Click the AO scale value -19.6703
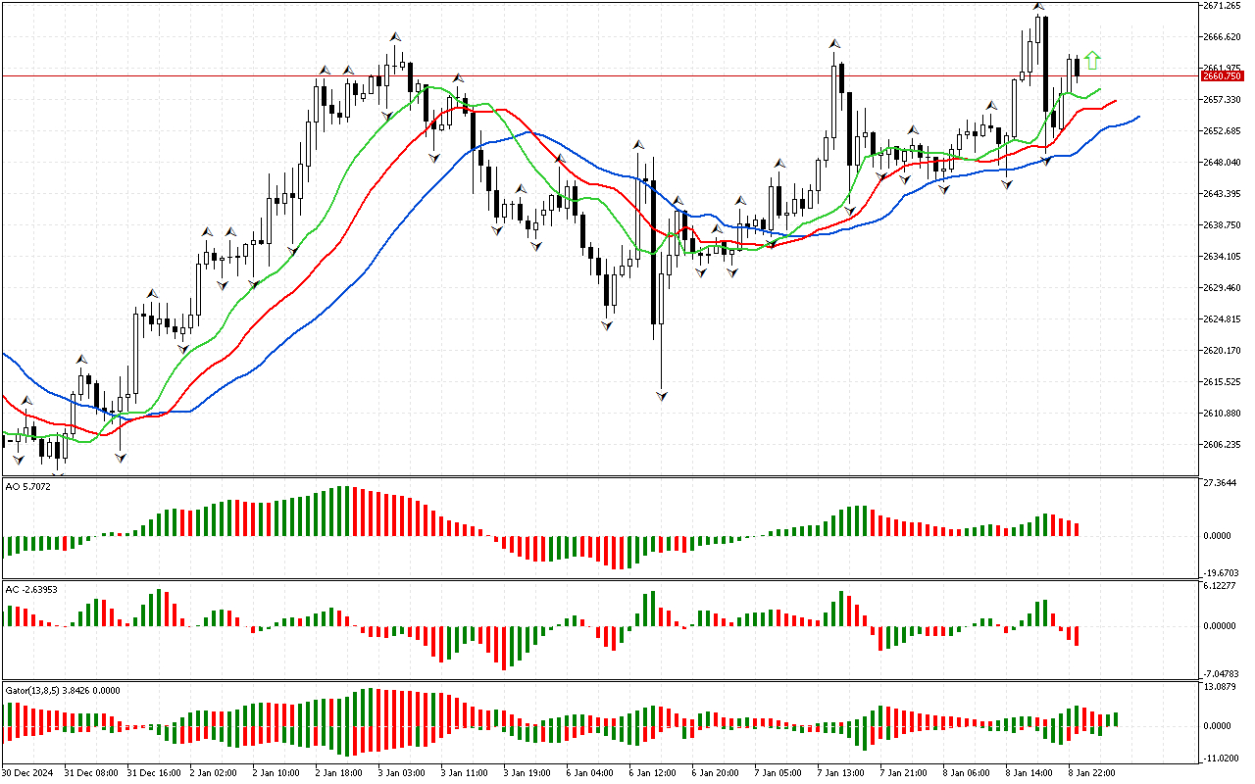 (x=1222, y=574)
